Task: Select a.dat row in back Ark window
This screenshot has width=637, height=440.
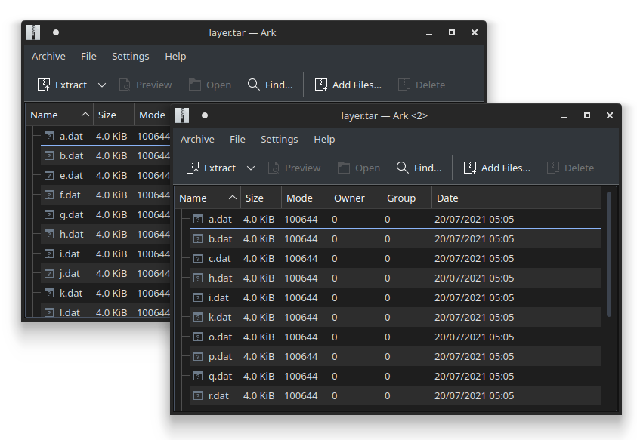Action: [105, 136]
